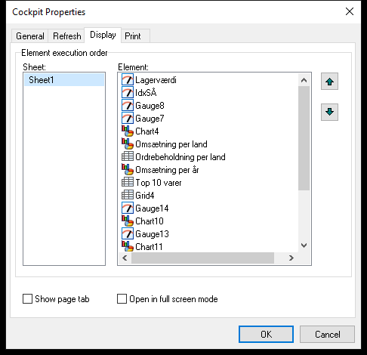Click chart icon of Omsætning per land

(128, 144)
